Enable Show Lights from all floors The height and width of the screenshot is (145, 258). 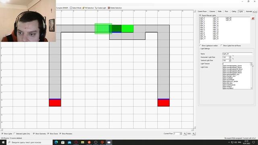221,46
